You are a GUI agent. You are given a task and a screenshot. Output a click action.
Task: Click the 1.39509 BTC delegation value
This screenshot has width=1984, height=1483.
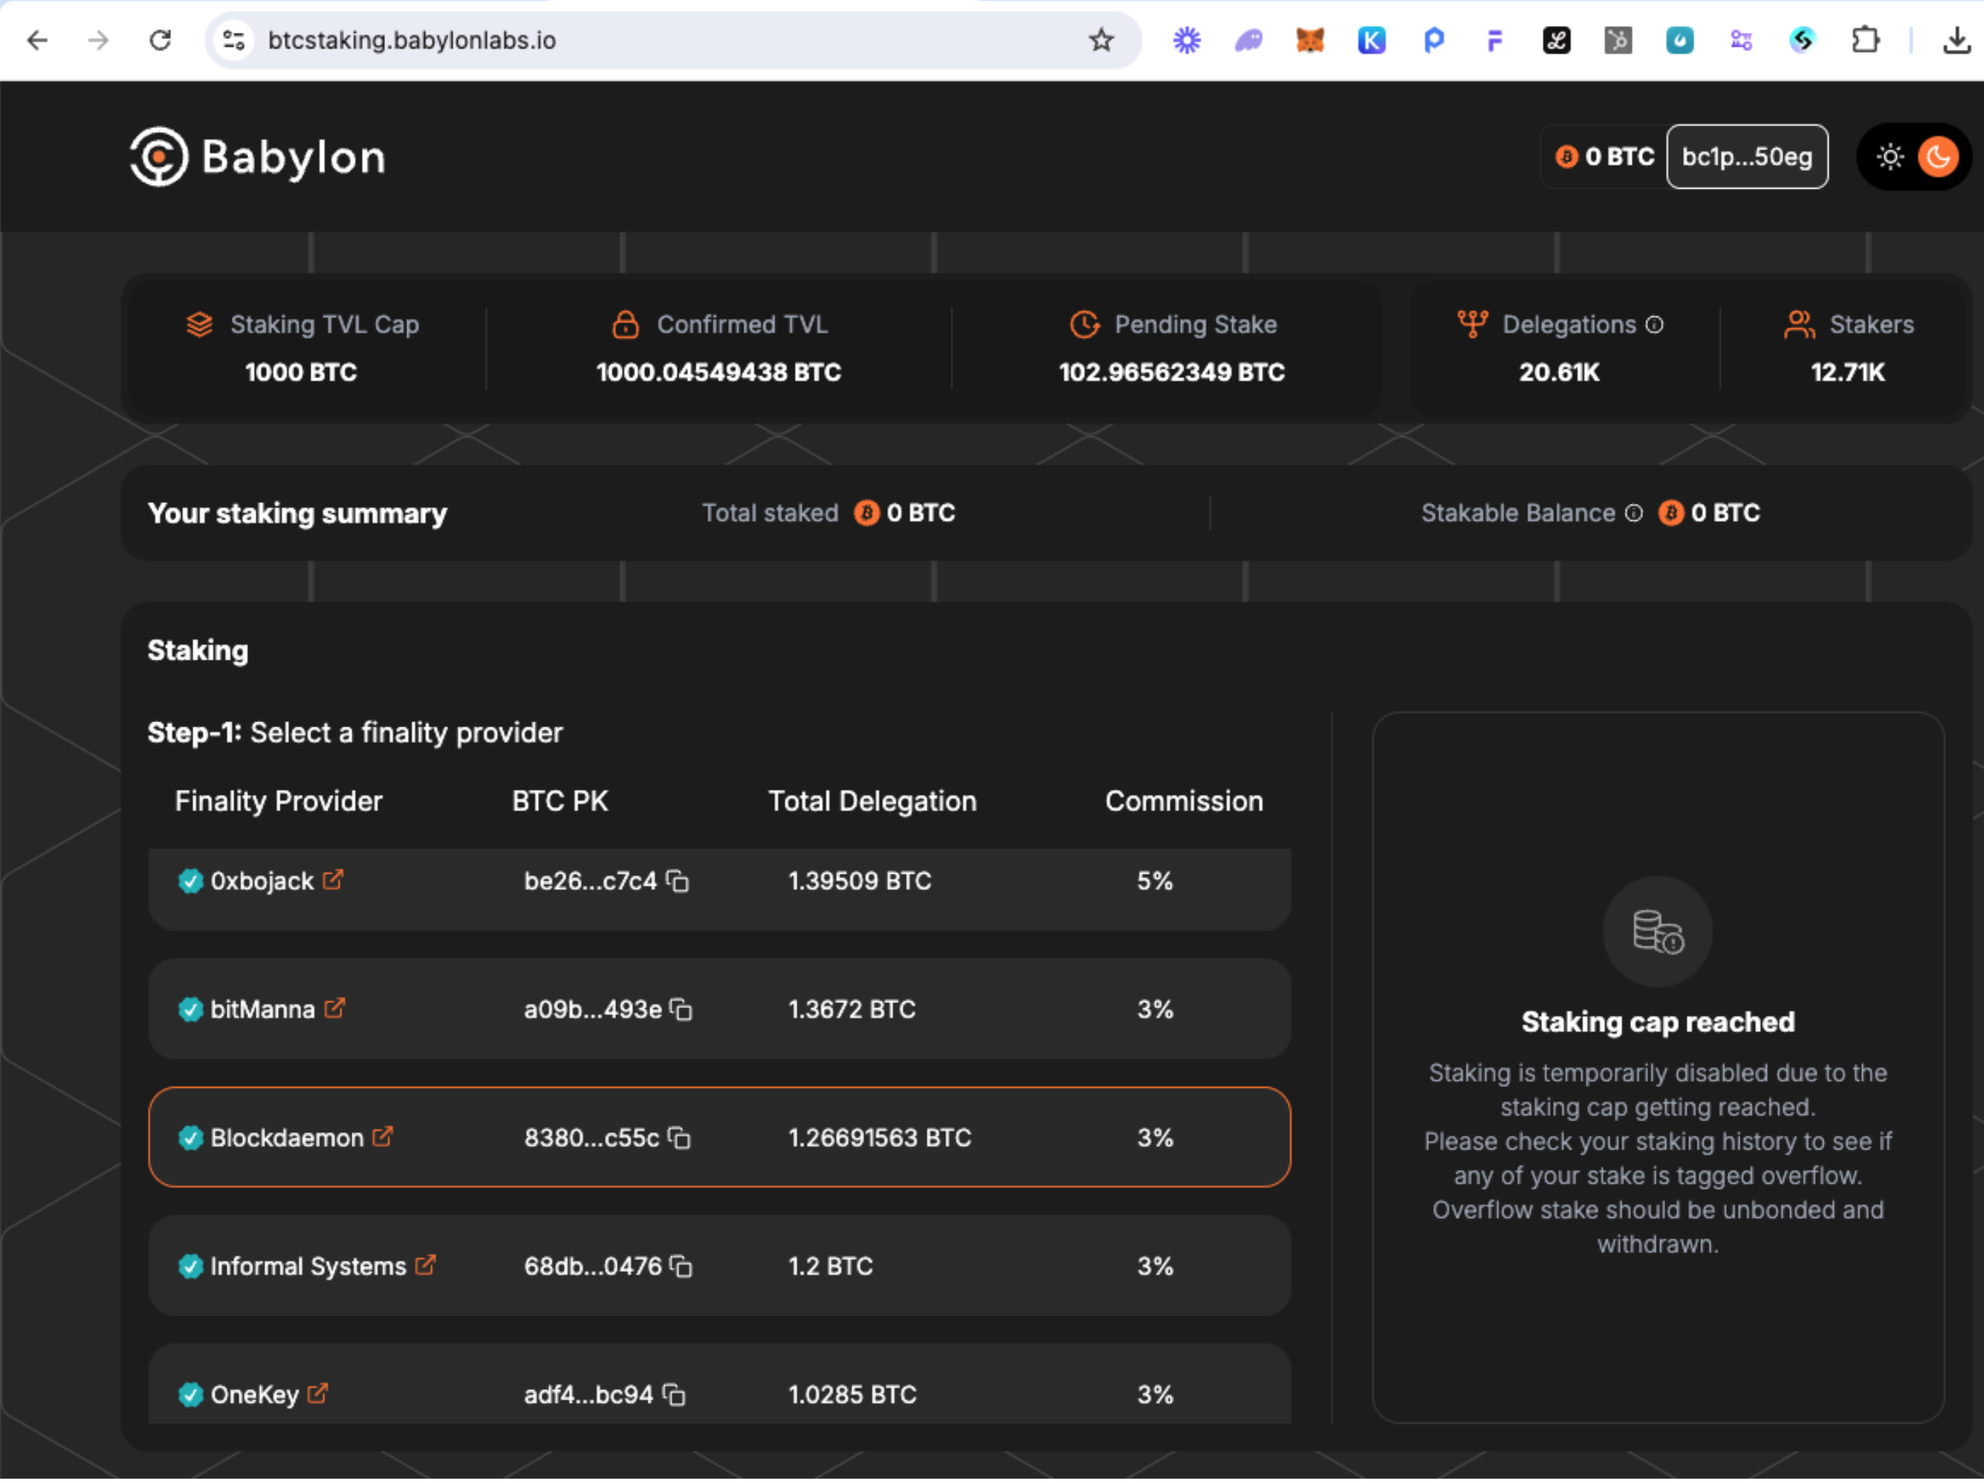[859, 880]
